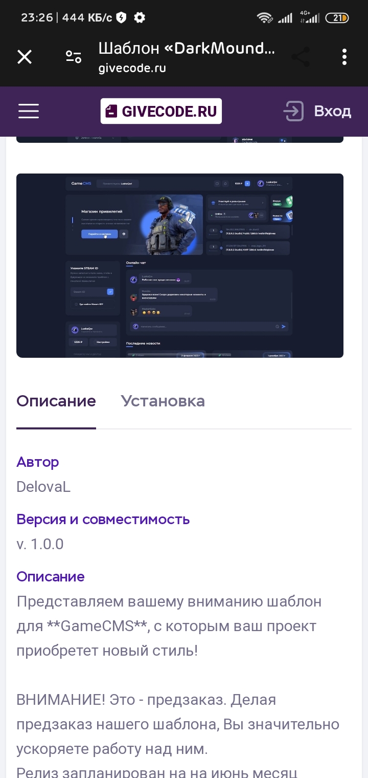Screen dimensions: 368x778
Task: Tap the Wi-Fi status icon
Action: pyautogui.click(x=265, y=17)
